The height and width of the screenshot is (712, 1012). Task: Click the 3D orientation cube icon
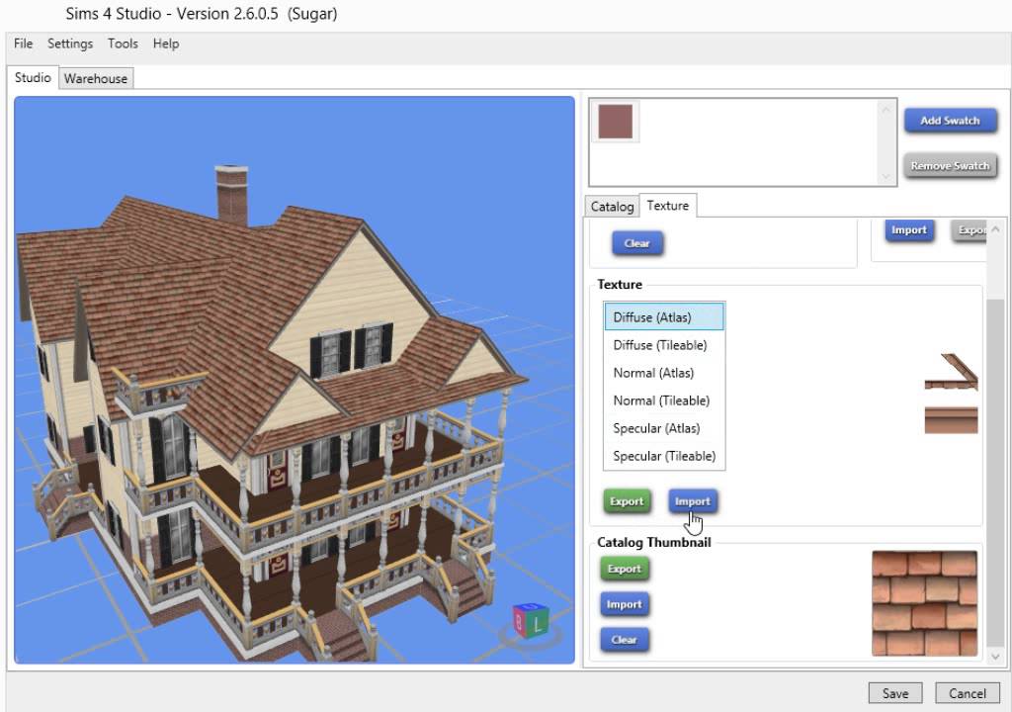(531, 620)
